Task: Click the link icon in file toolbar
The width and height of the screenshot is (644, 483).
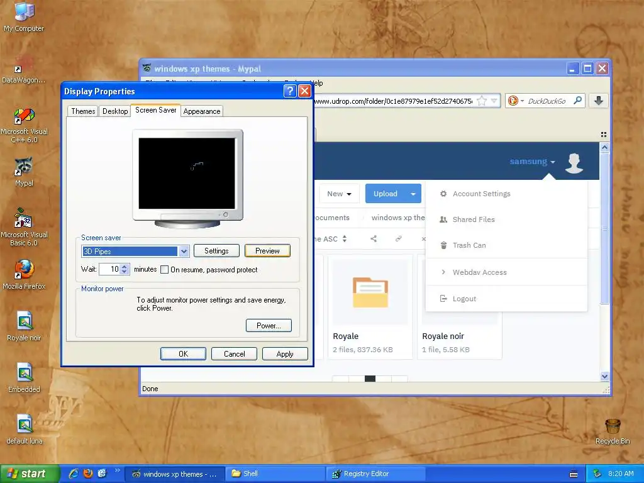Action: [398, 238]
